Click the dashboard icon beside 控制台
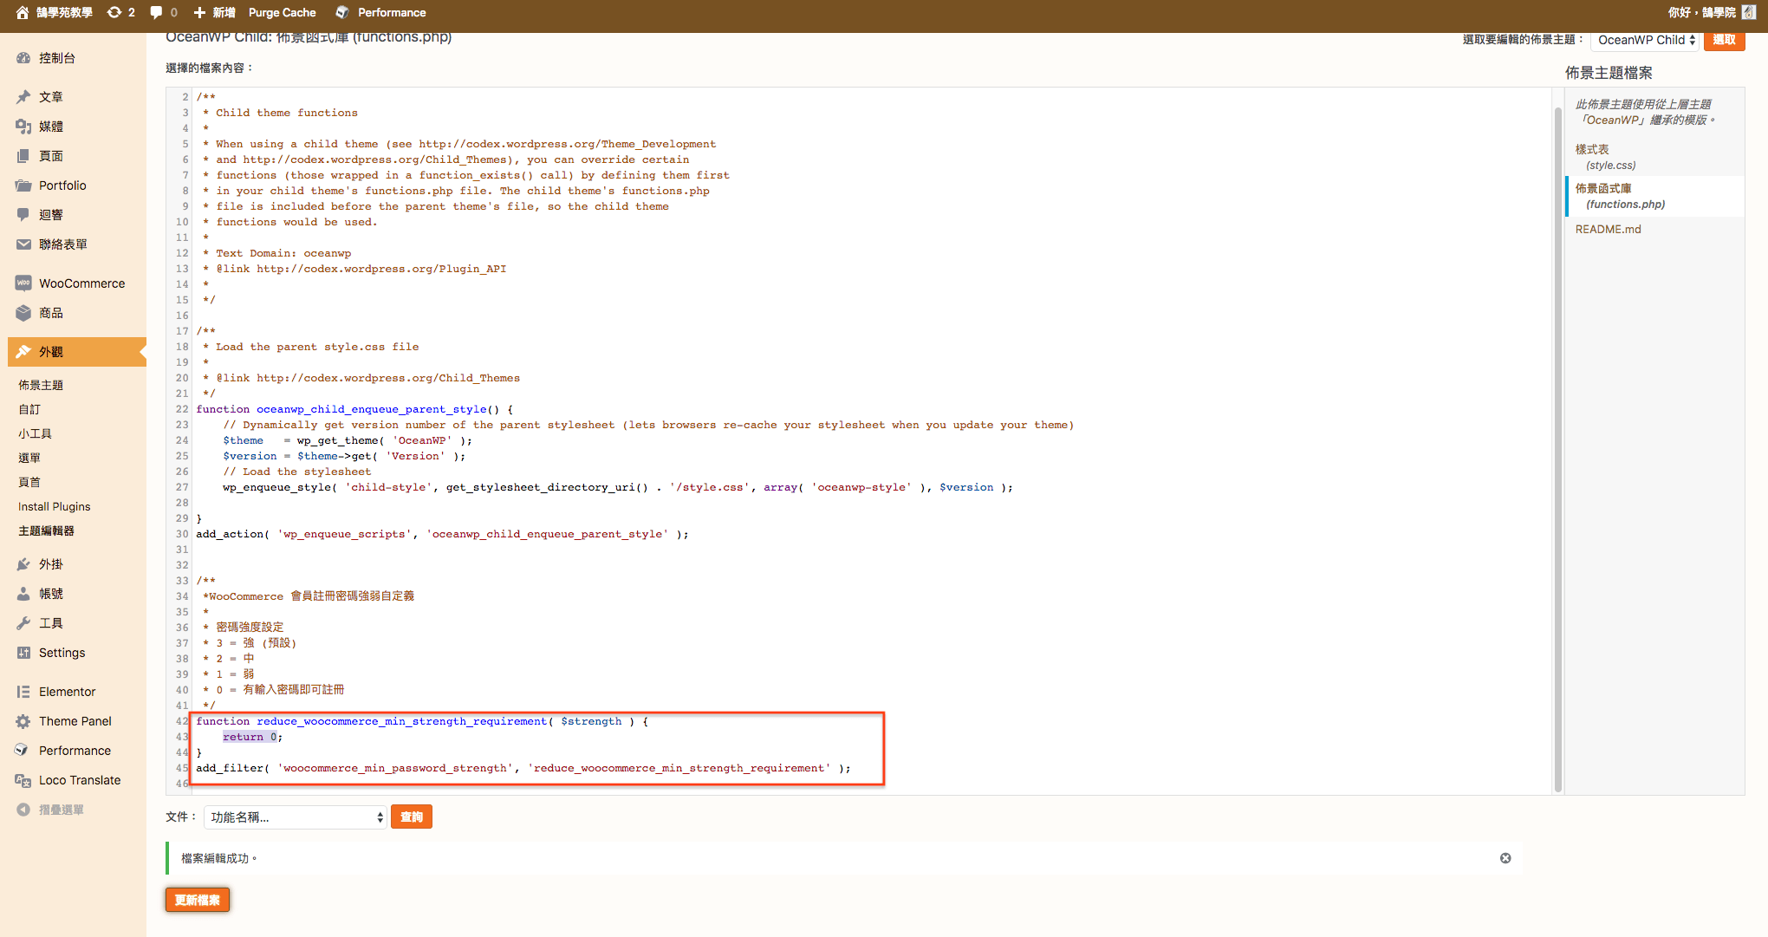This screenshot has height=937, width=1768. [23, 58]
